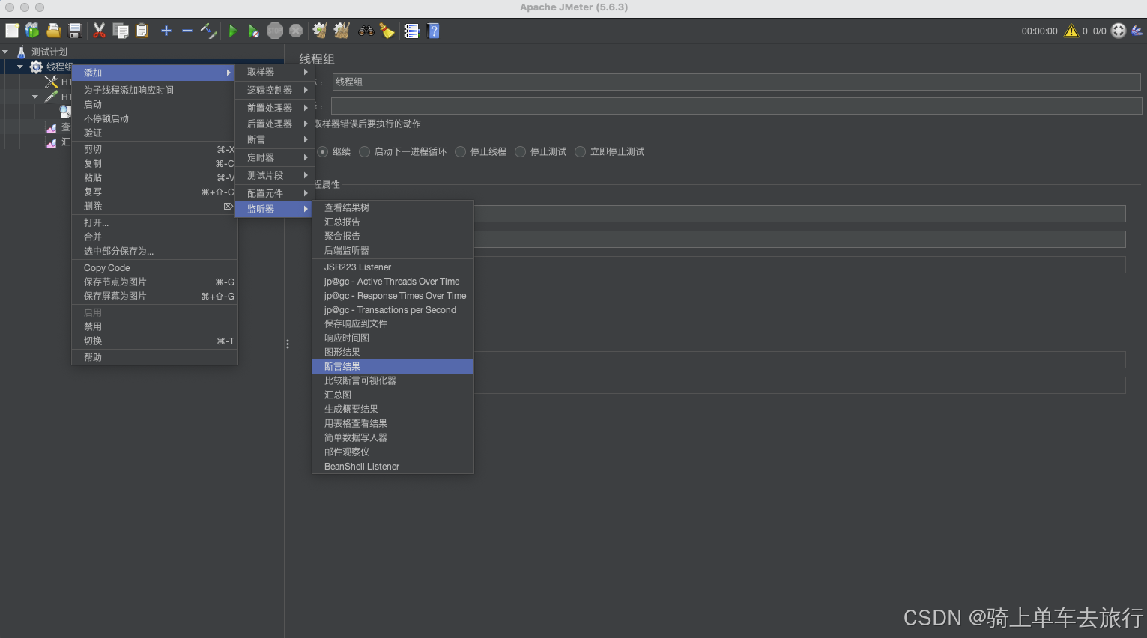This screenshot has height=638, width=1147.
Task: Select the 立即停止测试 radio button
Action: point(581,151)
